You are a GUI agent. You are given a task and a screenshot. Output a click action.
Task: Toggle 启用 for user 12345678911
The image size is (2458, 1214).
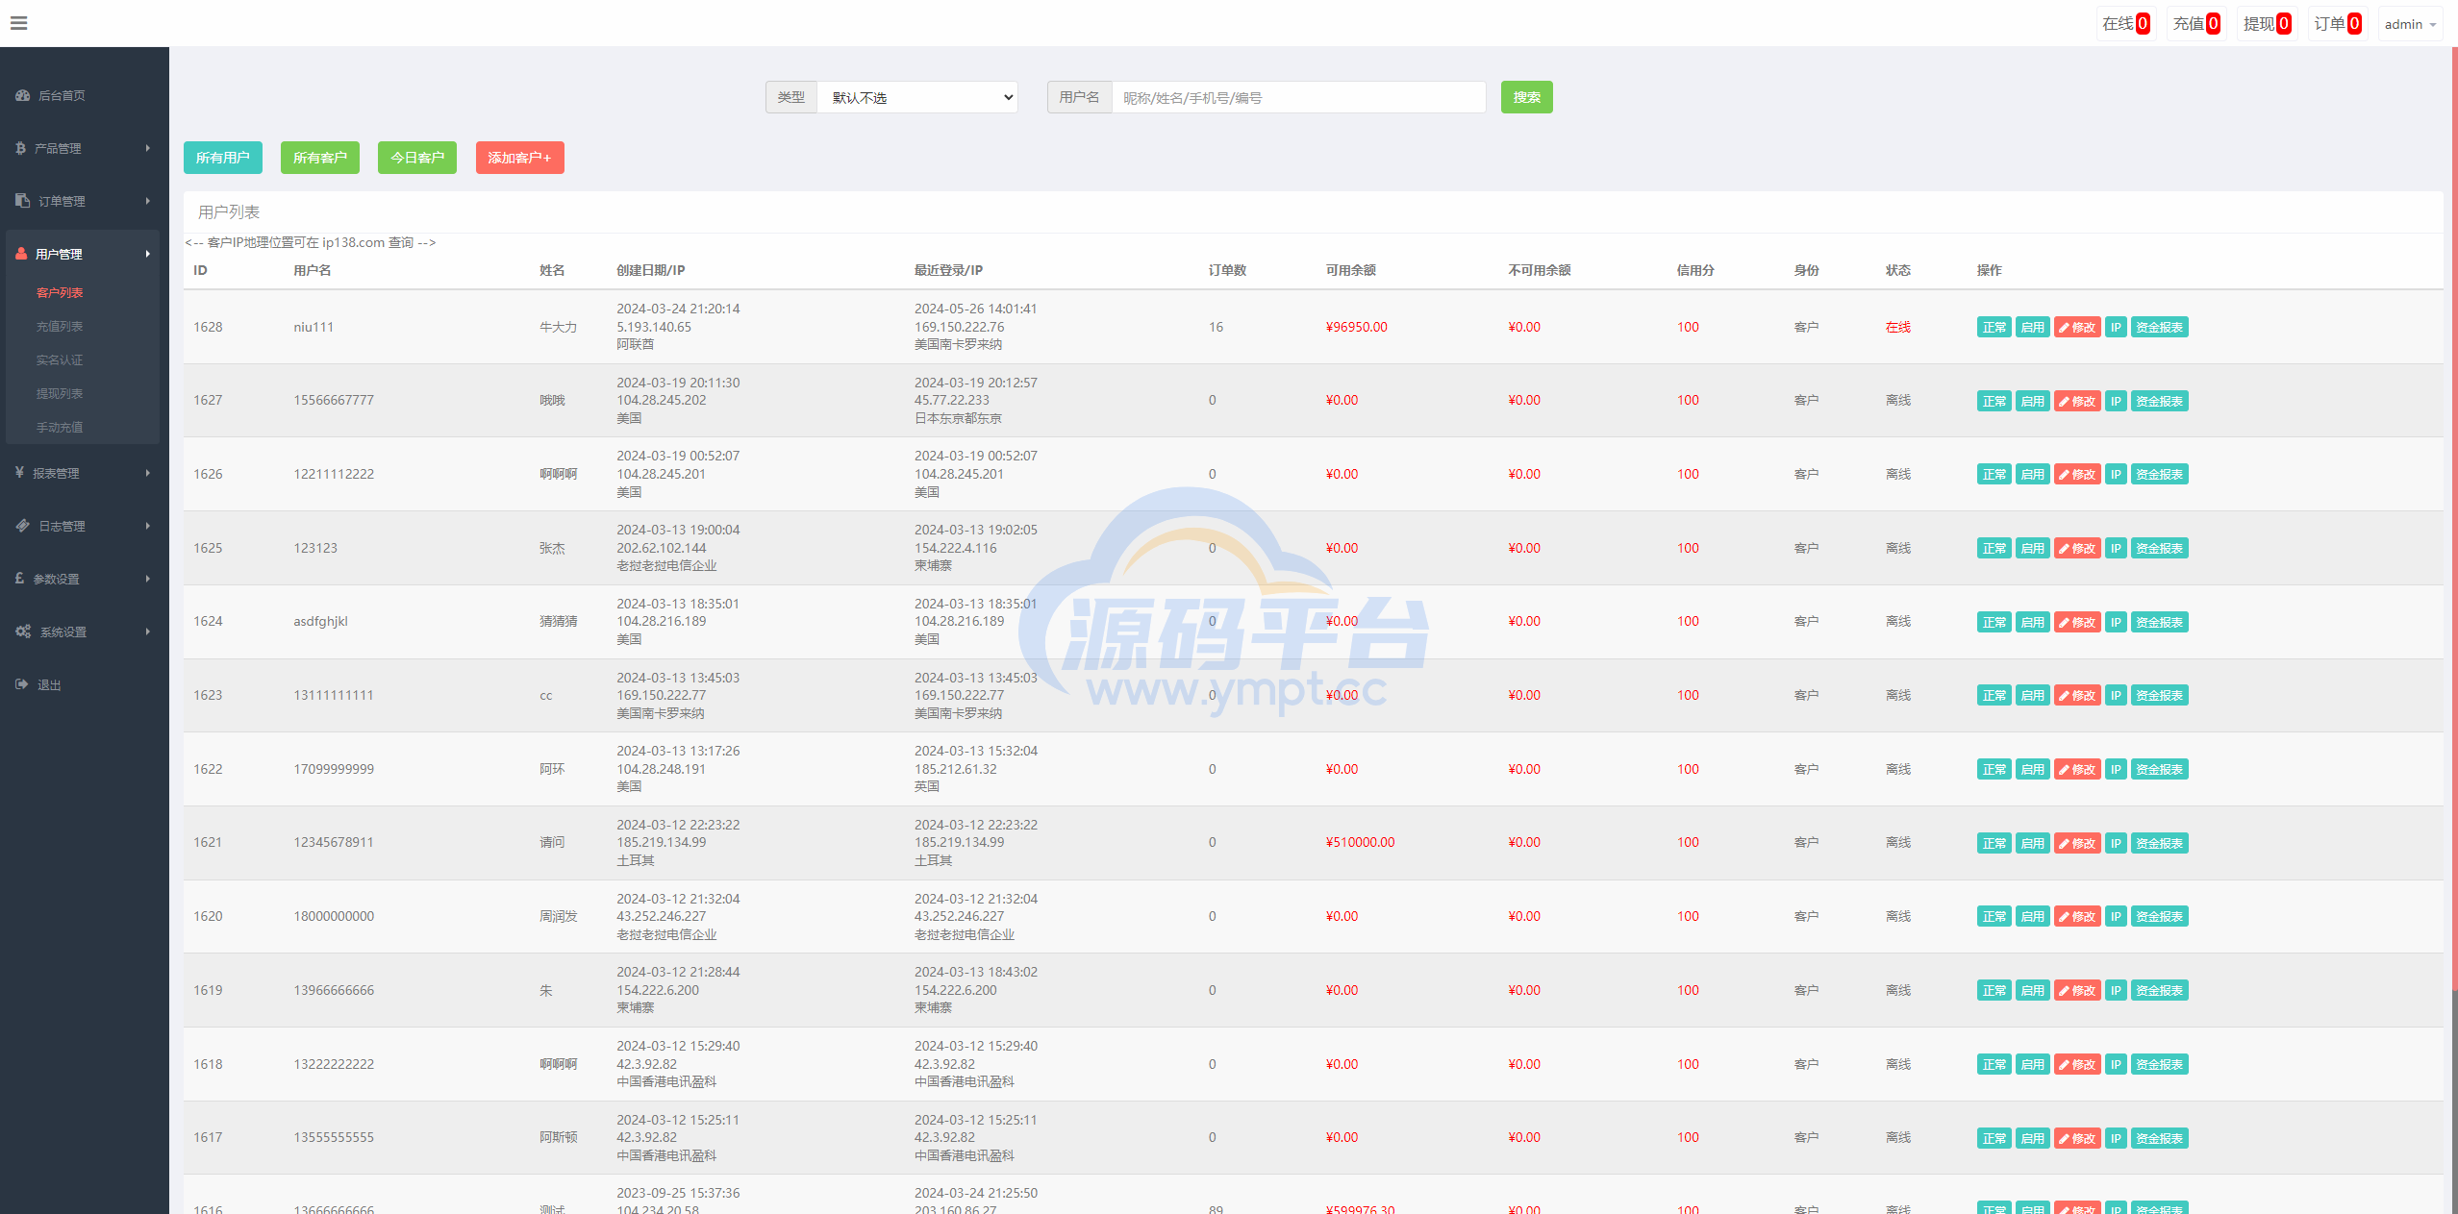2032,843
